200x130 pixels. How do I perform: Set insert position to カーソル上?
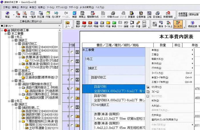click(x=169, y=24)
